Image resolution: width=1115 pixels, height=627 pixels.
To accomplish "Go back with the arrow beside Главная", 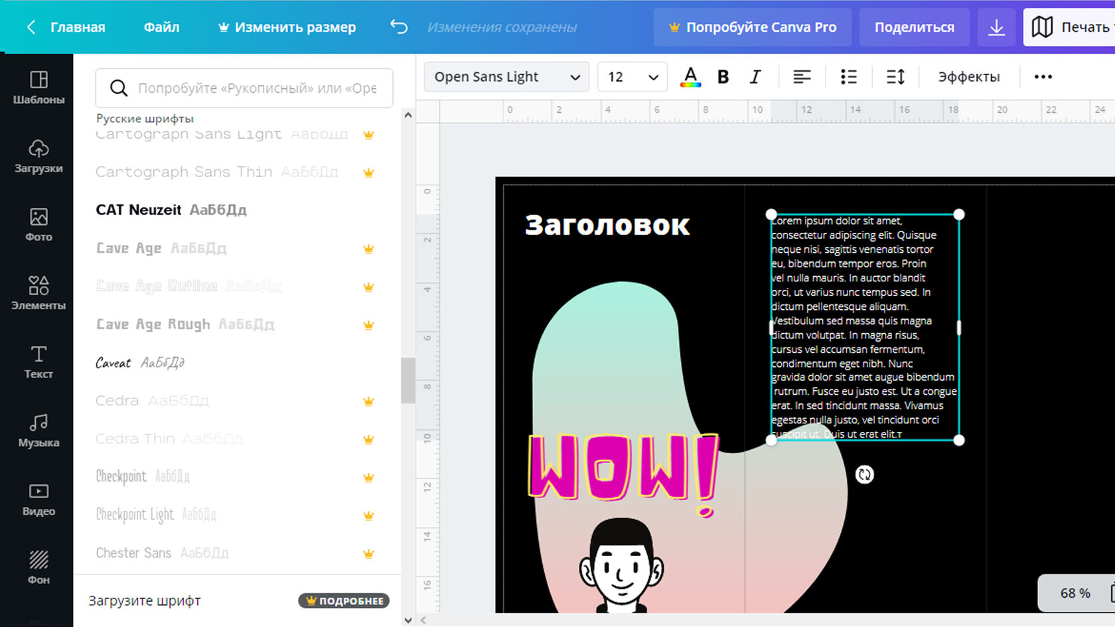I will (x=31, y=27).
